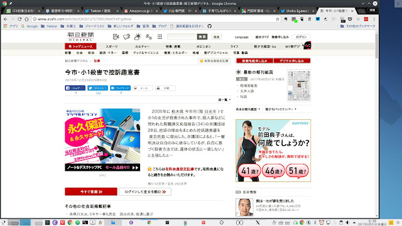Close the Twitter / 通知 tab
This screenshot has width=402, height=226.
pyautogui.click(x=117, y=11)
